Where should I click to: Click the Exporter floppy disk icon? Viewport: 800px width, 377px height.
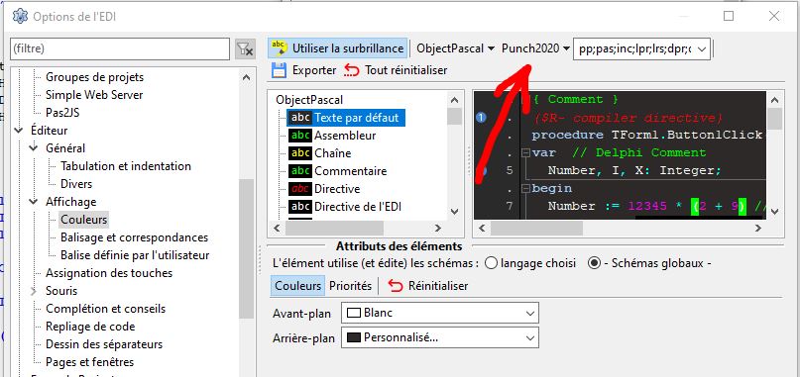point(279,70)
